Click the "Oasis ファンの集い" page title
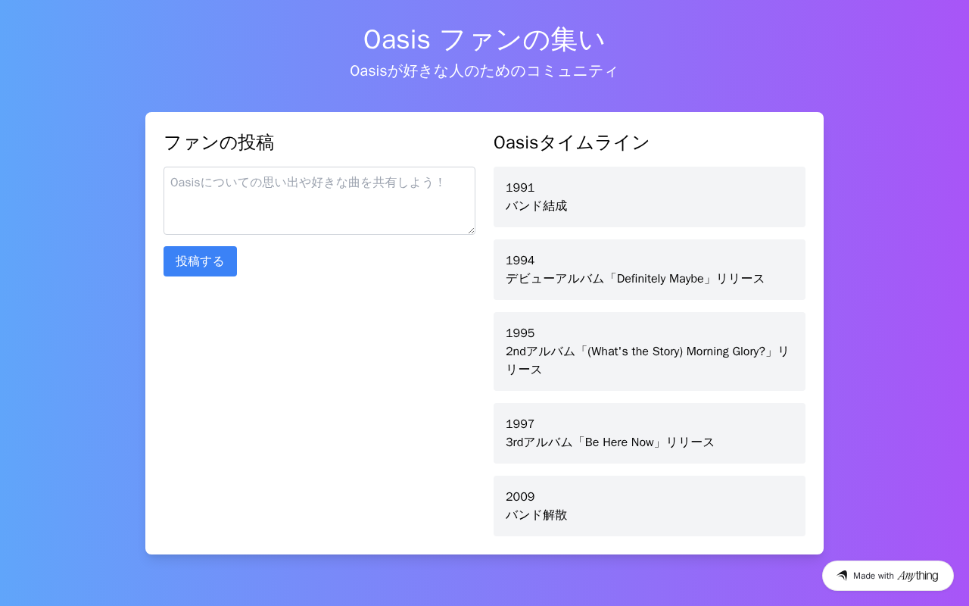 point(484,40)
